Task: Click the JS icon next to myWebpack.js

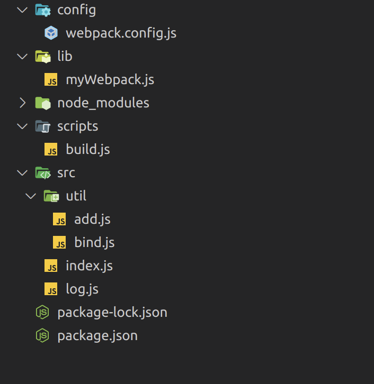Action: pyautogui.click(x=51, y=80)
